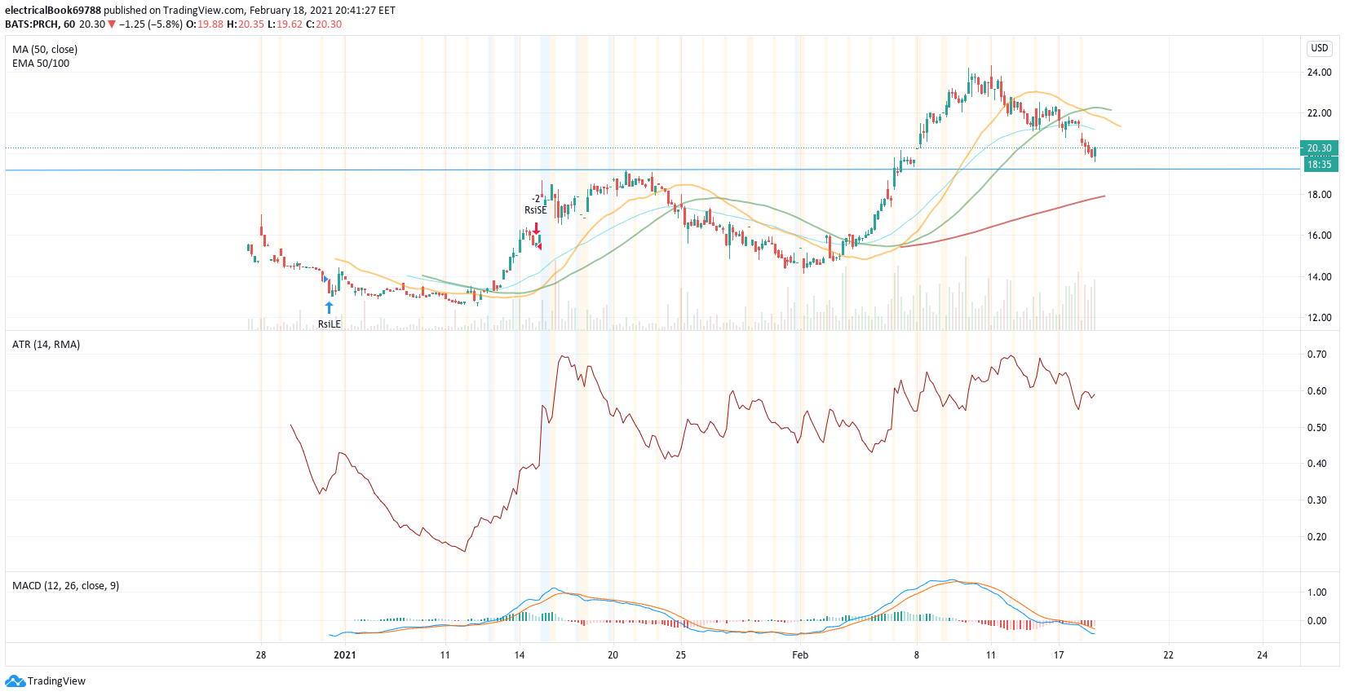Image resolution: width=1345 pixels, height=696 pixels.
Task: Click the red RsiSE down arrow marker
Action: [536, 229]
